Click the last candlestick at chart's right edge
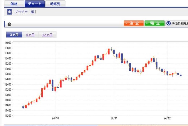Image resolution: width=188 pixels, height=126 pixels. [181, 75]
